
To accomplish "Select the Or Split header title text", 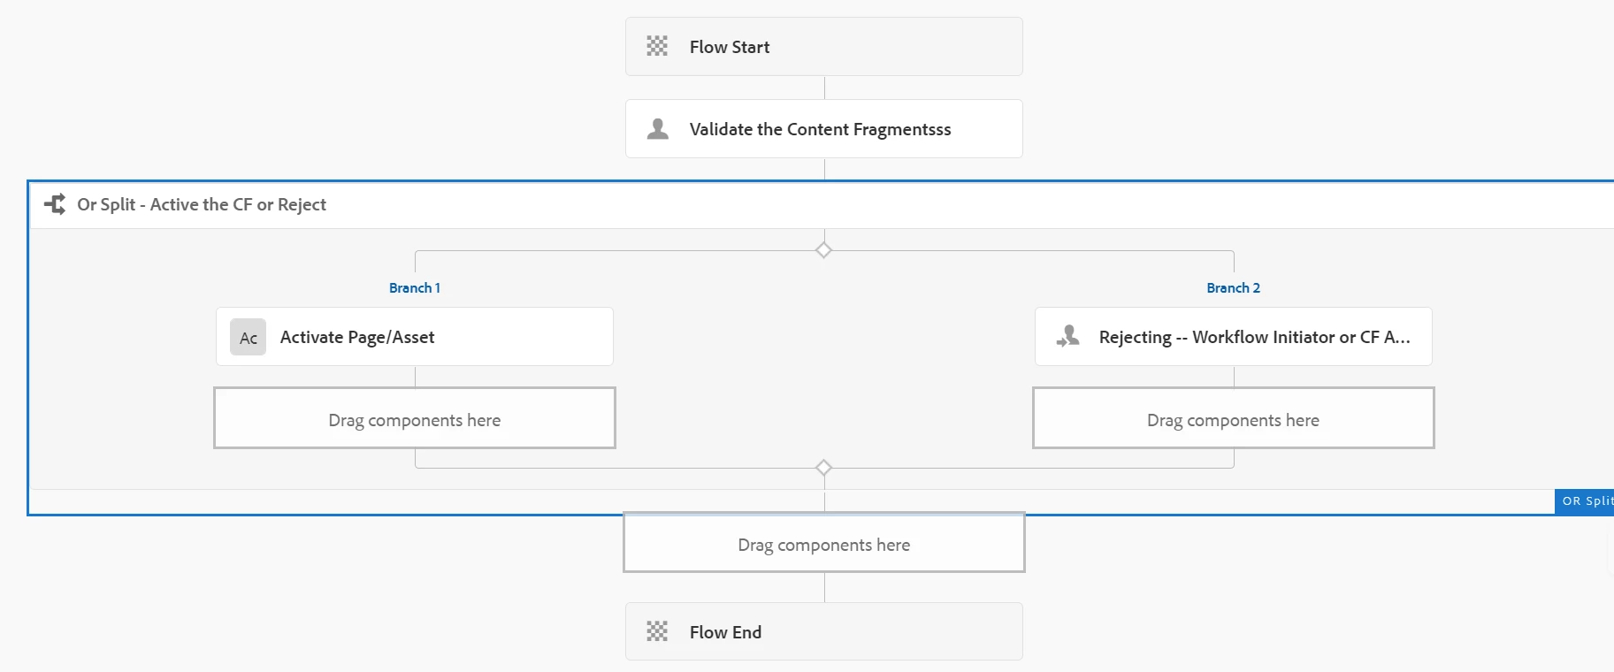I will (202, 204).
